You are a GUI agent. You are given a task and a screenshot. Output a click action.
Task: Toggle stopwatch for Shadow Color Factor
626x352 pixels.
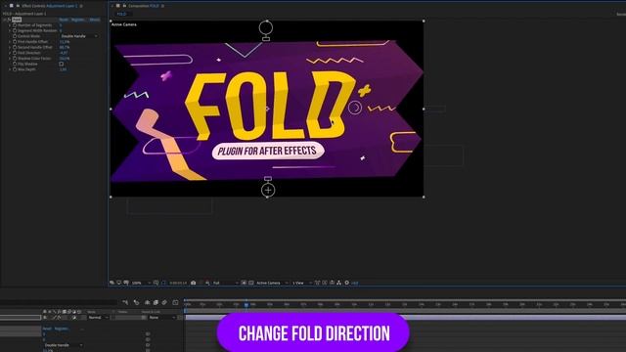click(x=15, y=59)
